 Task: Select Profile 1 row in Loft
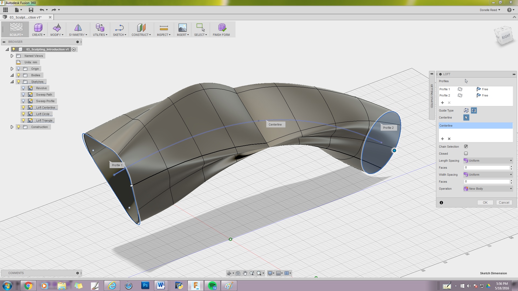[x=475, y=89]
